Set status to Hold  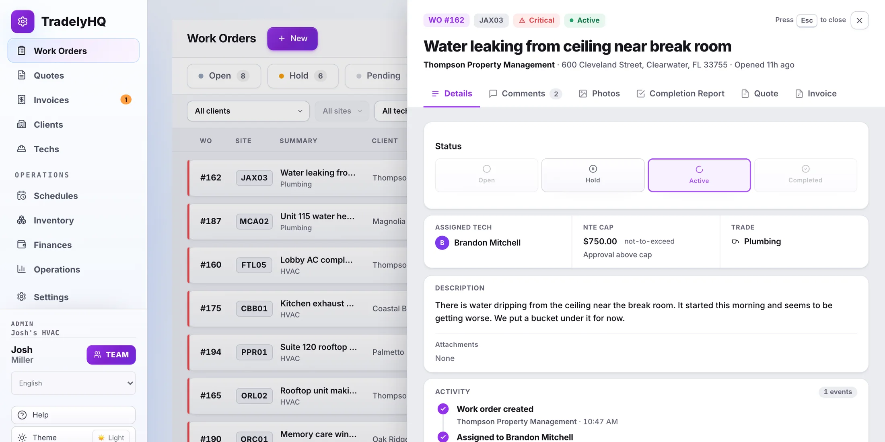pos(593,175)
